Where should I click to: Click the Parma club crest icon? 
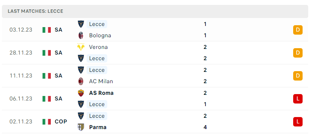tap(81, 127)
